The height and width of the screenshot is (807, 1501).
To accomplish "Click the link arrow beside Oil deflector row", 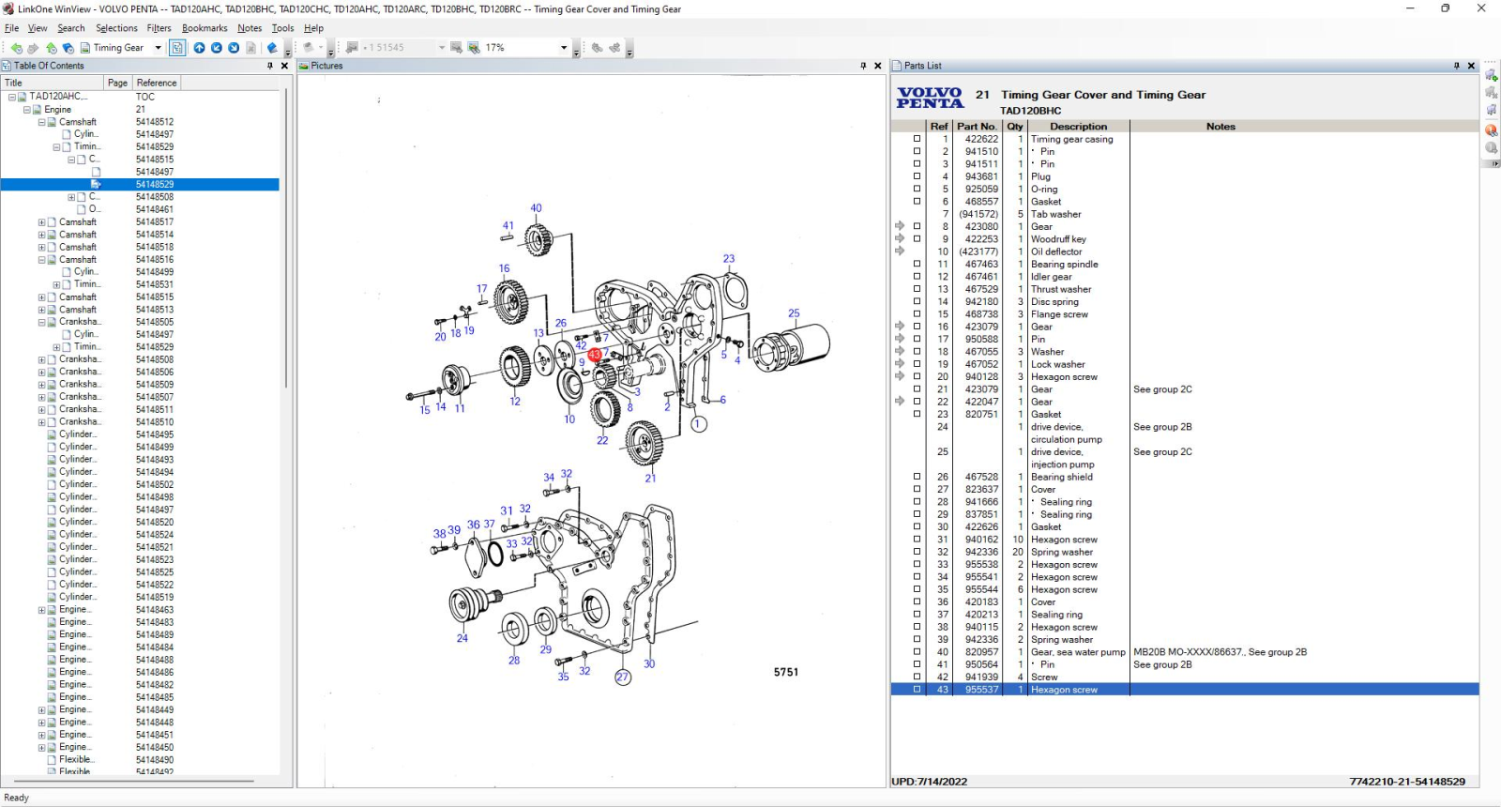I will click(x=900, y=251).
